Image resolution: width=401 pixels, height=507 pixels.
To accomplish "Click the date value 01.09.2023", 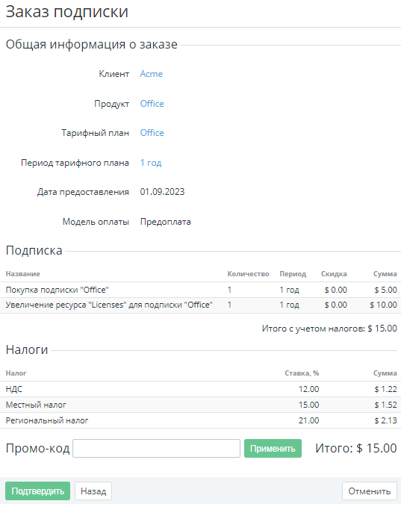I will (162, 192).
